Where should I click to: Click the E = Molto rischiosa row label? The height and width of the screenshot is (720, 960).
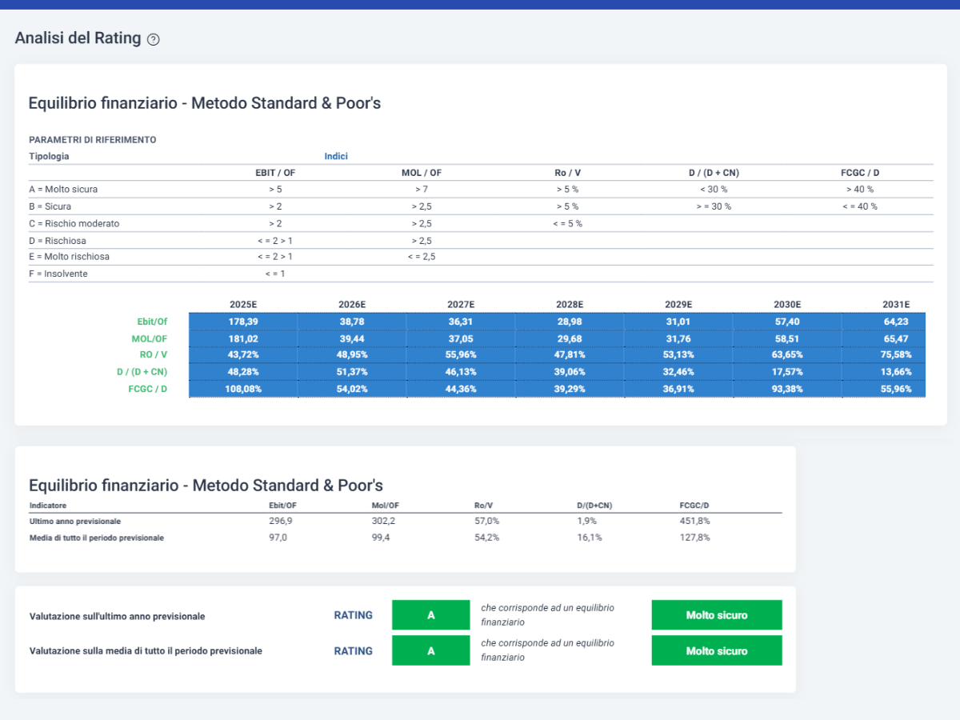69,257
